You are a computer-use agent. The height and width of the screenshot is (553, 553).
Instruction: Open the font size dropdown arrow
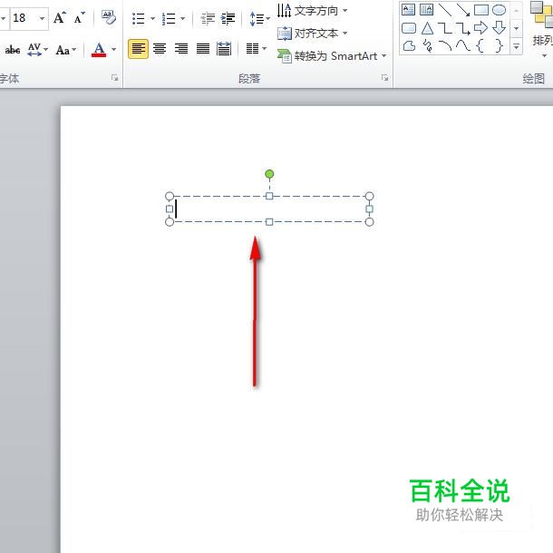coord(42,17)
